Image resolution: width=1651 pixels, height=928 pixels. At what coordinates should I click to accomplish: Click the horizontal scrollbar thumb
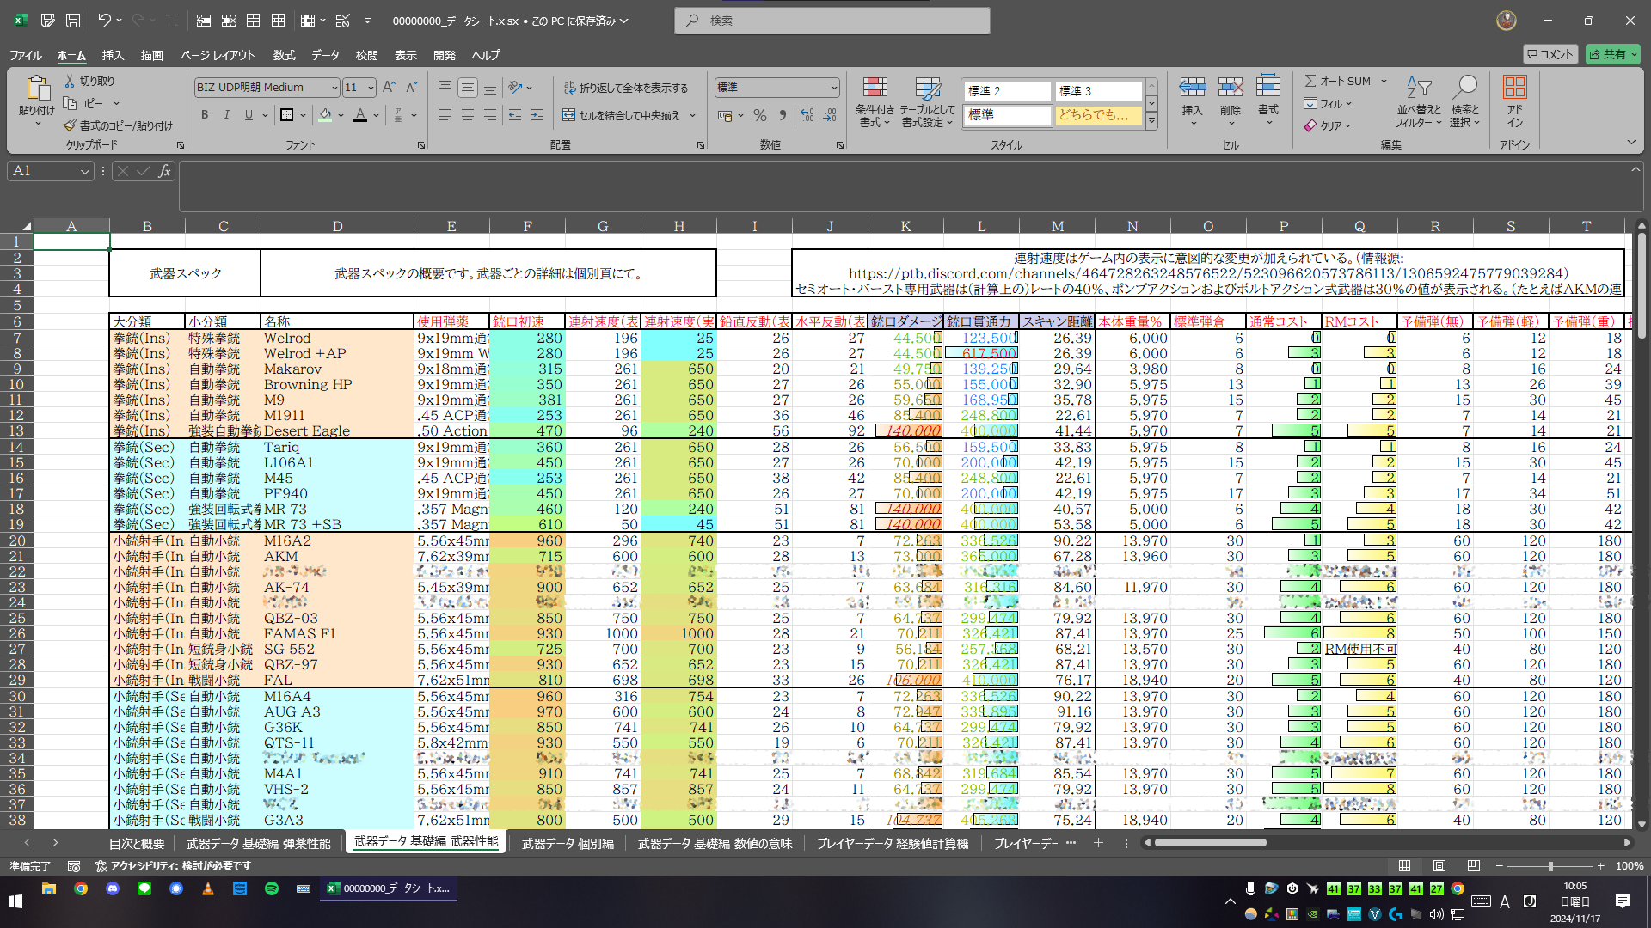(x=1210, y=843)
